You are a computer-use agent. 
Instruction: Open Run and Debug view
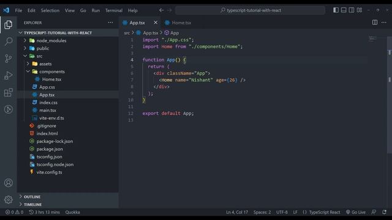(8, 75)
